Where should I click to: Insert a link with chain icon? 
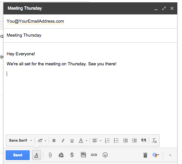click(94, 155)
